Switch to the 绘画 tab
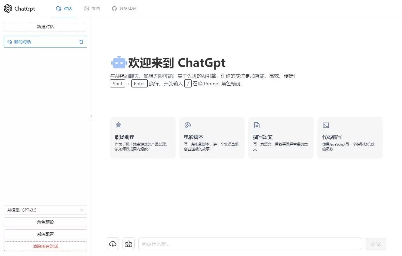The width and height of the screenshot is (402, 256). [92, 8]
